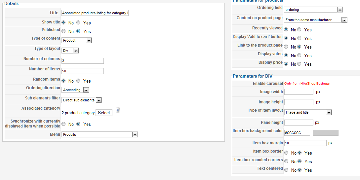Image resolution: width=360 pixels, height=180 pixels.
Task: Click into the Number of columns field
Action: point(83,61)
